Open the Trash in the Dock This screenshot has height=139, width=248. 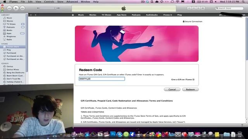[240, 134]
